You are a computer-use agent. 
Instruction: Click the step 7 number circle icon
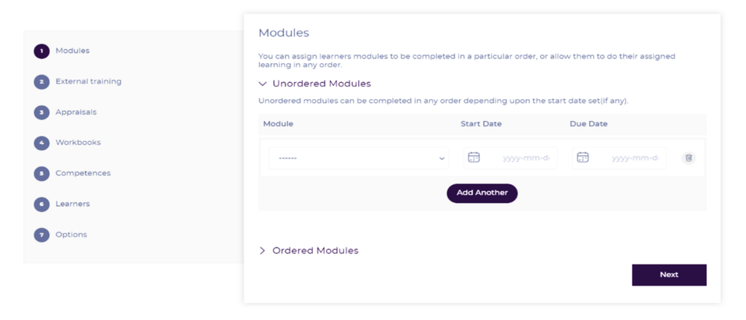[x=41, y=235]
